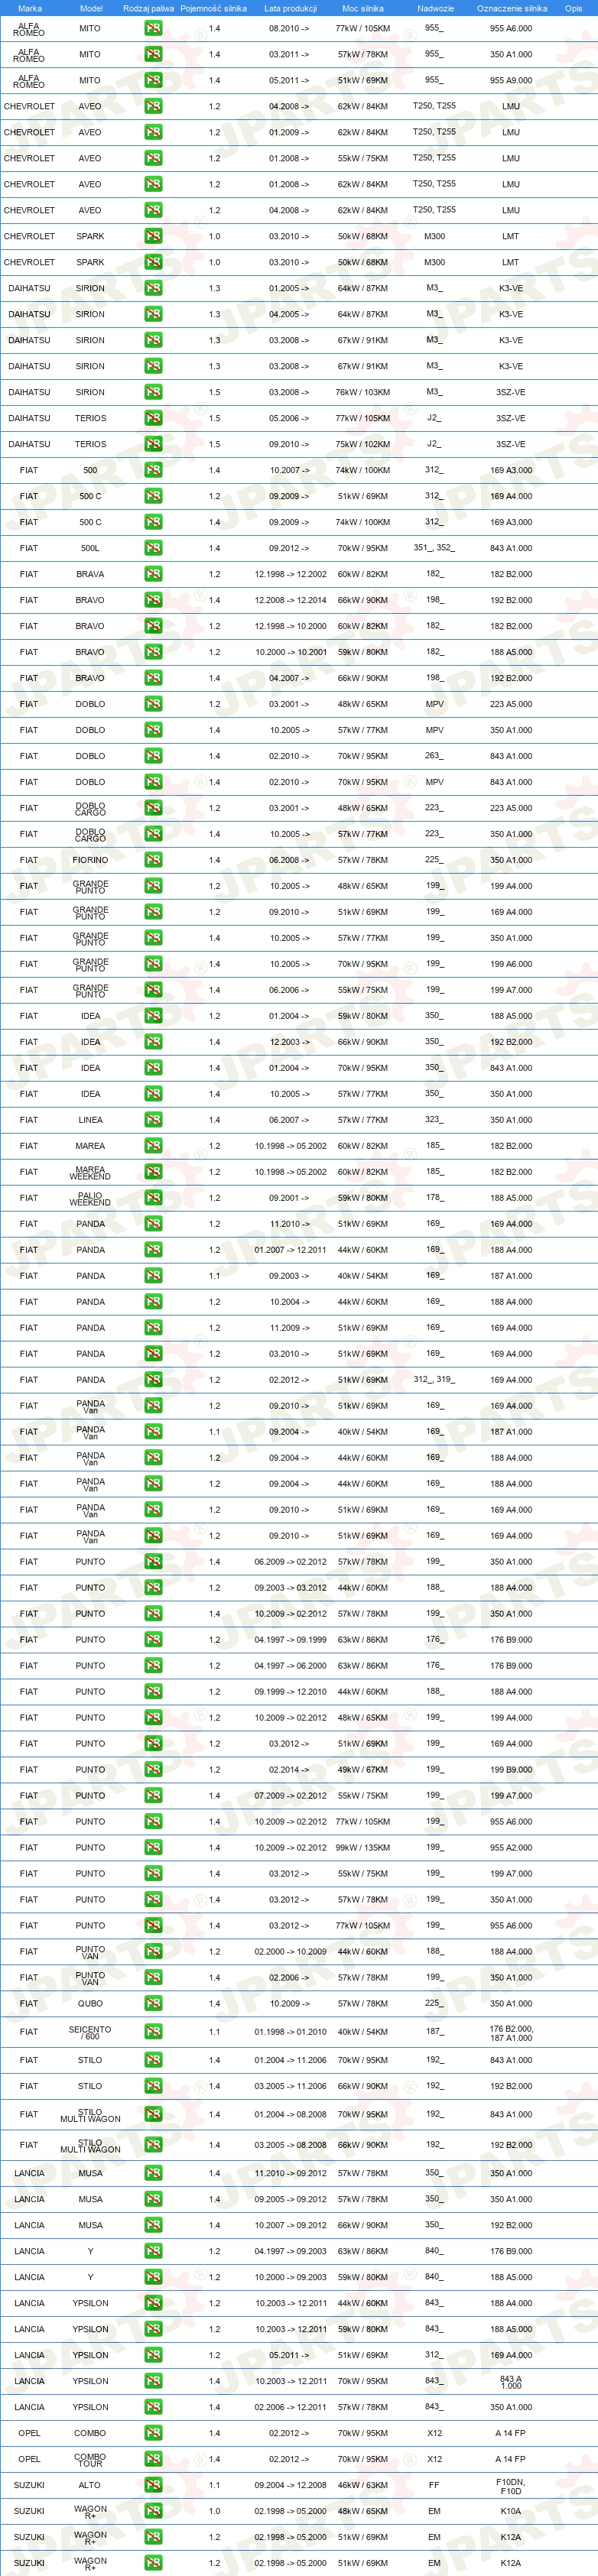Click engine code '843 A 1.000' in Ypsilon row

tap(511, 2381)
